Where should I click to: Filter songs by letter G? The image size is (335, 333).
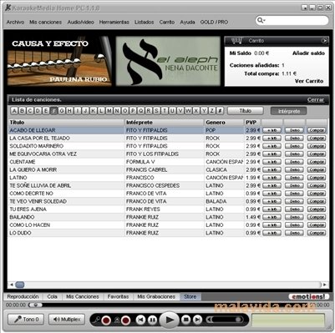coord(62,111)
